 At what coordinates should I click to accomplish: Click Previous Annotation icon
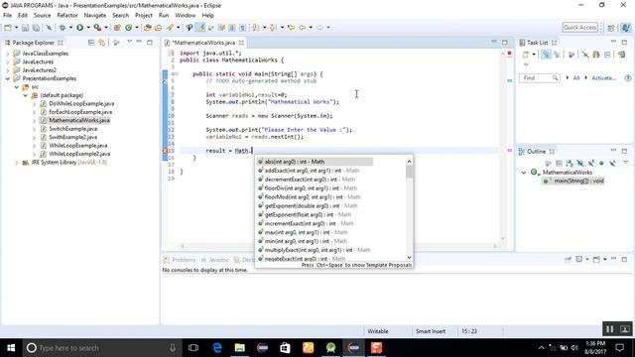(x=273, y=28)
